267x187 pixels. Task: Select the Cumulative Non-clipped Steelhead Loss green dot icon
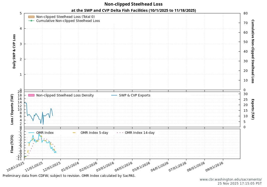[31, 21]
